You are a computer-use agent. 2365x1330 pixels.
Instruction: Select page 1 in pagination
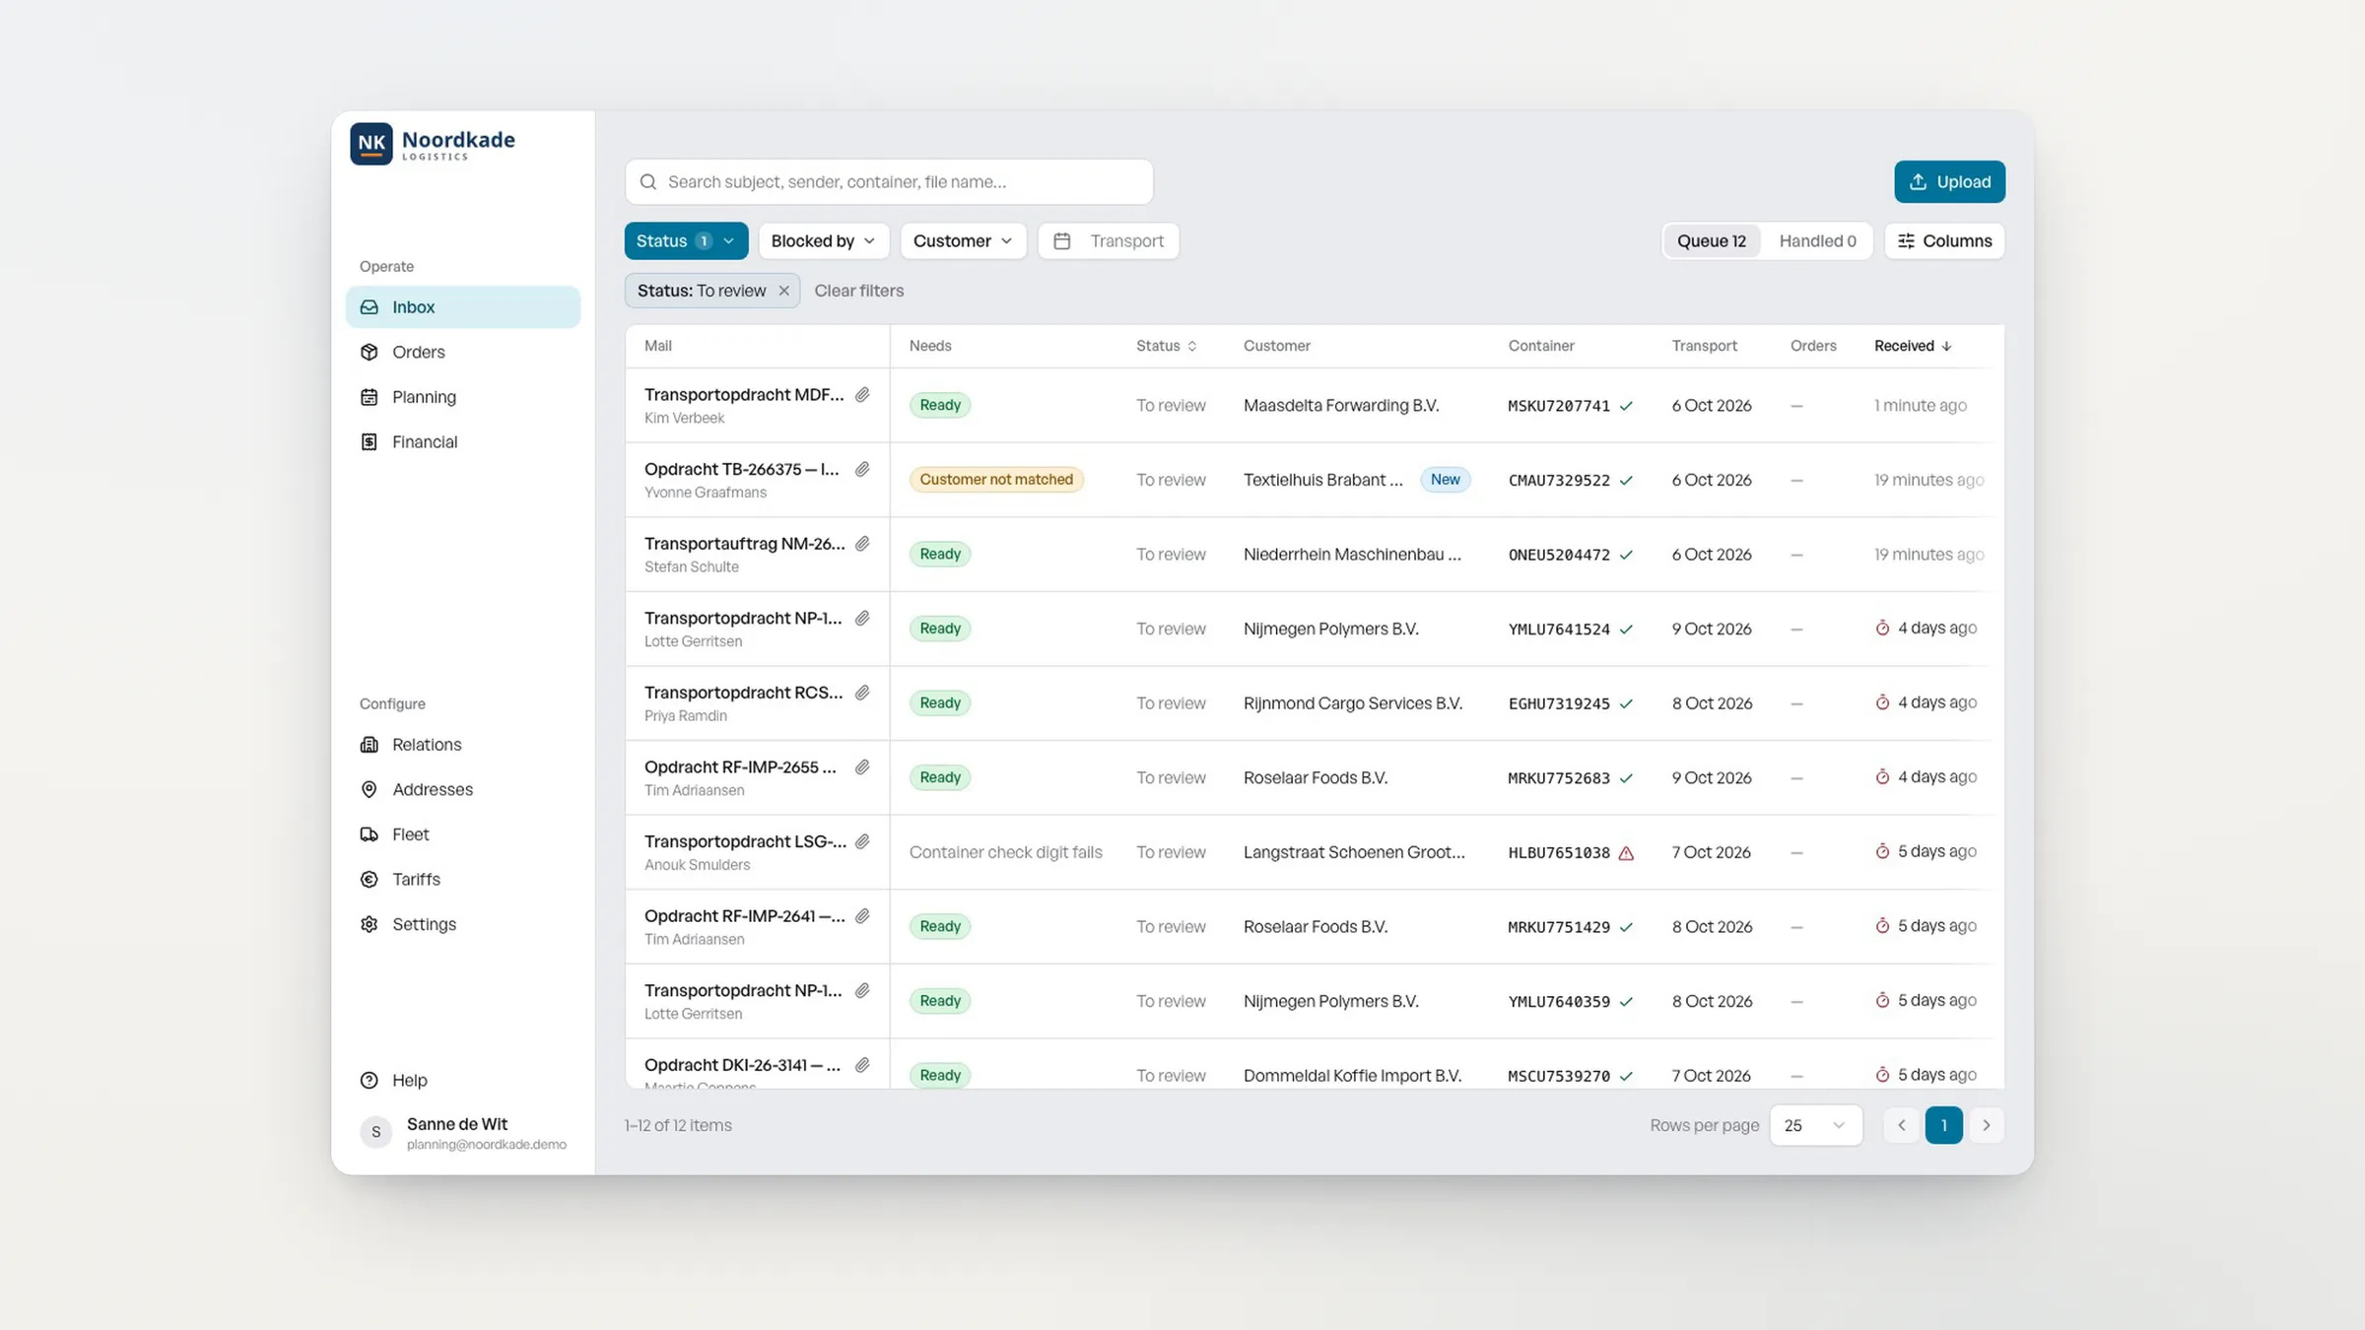tap(1943, 1125)
